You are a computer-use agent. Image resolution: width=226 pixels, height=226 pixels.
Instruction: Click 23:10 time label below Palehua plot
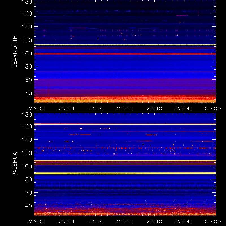click(66, 221)
